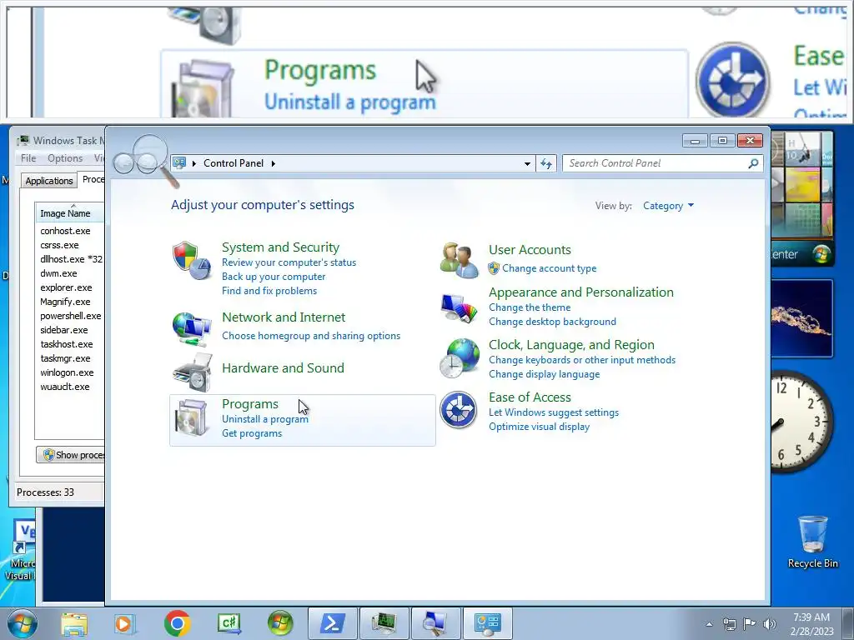Click the arrow before Control Panel breadcrumb
854x640 pixels.
click(x=193, y=163)
